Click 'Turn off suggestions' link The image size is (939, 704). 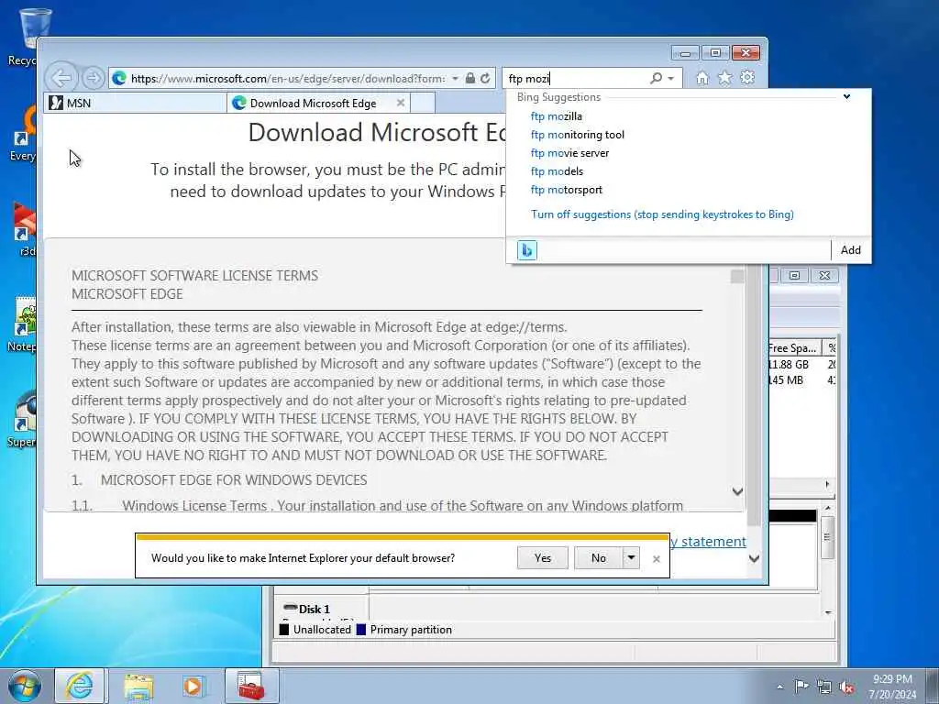tap(662, 214)
